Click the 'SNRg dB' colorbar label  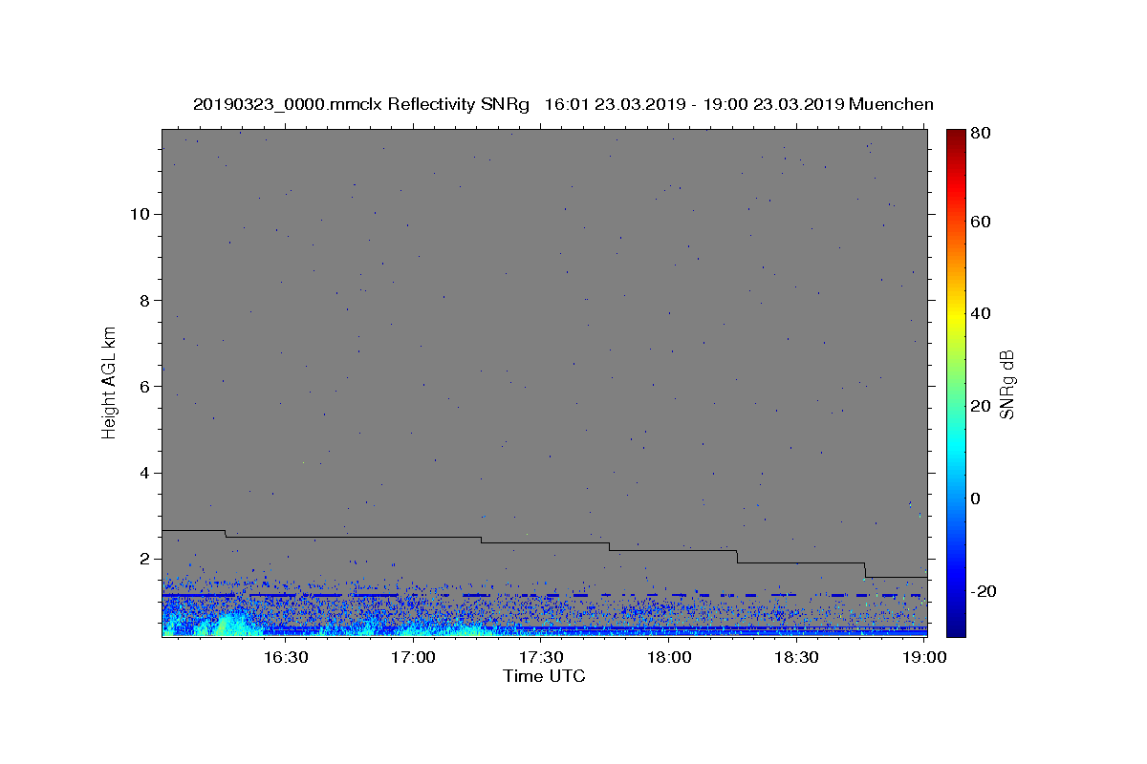pos(1008,384)
